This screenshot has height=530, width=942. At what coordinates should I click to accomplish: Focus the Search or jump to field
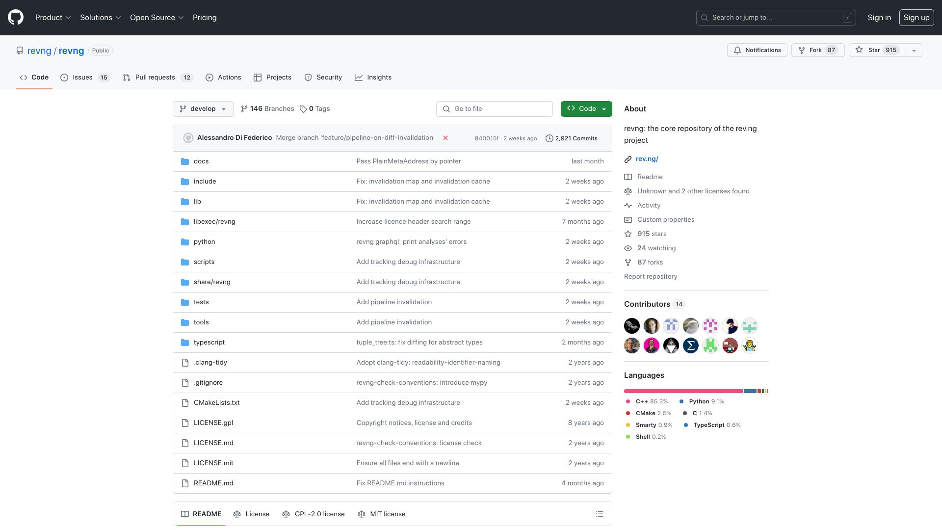pyautogui.click(x=776, y=18)
